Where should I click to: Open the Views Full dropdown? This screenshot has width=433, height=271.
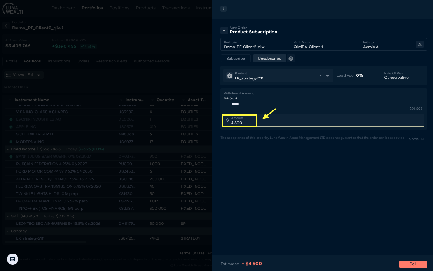23,75
